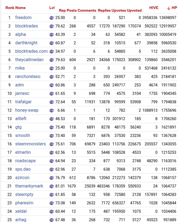The height and width of the screenshot is (222, 178).
Task: Open the roadscape profile link
Action: tap(25, 161)
